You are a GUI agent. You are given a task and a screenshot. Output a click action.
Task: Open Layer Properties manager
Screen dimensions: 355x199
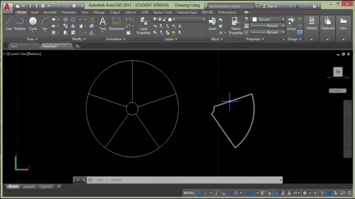pos(144,25)
